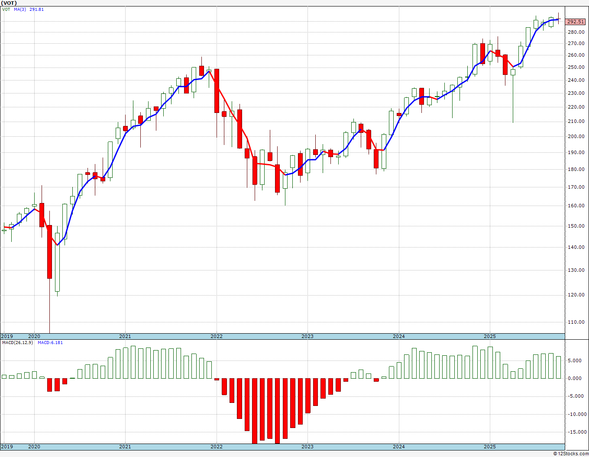
Task: Select the "140.00" price axis label
Action: [x=576, y=248]
